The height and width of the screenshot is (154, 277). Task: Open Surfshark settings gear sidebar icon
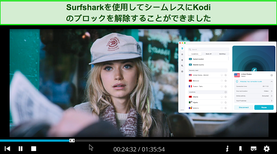click(182, 72)
